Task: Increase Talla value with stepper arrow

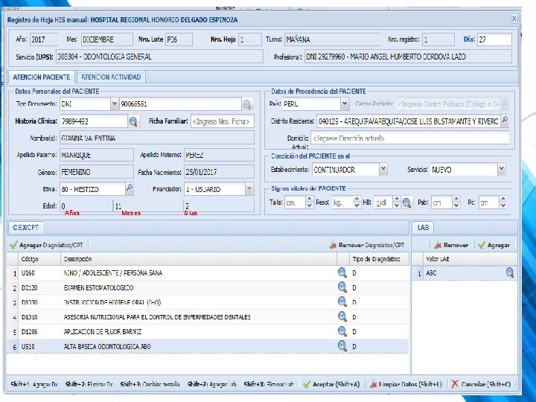Action: [x=310, y=199]
